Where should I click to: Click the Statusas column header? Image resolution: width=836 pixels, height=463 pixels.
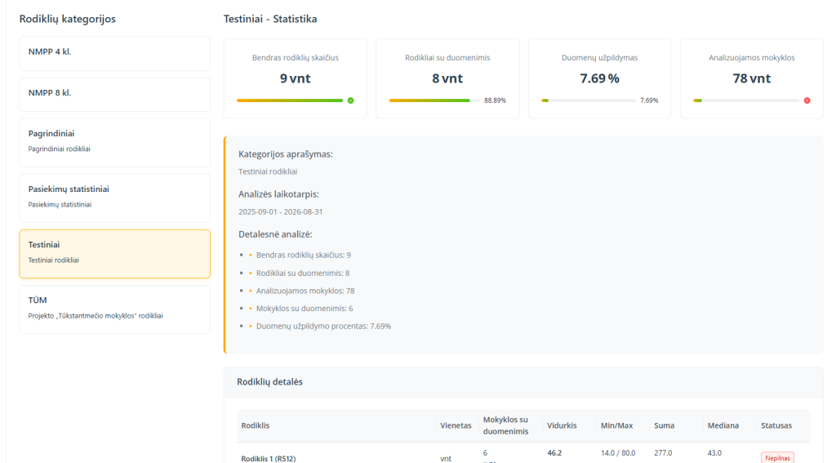[x=776, y=425]
